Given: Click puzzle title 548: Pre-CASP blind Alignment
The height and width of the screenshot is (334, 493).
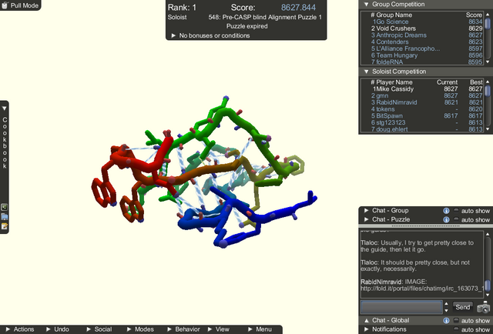Looking at the screenshot, I should [x=265, y=17].
